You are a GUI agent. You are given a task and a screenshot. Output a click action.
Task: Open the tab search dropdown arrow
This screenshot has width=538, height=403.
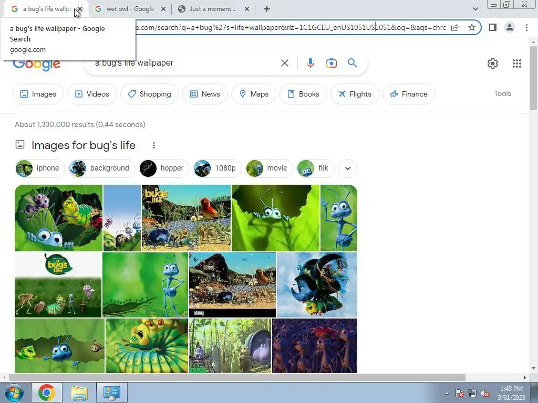click(x=475, y=9)
